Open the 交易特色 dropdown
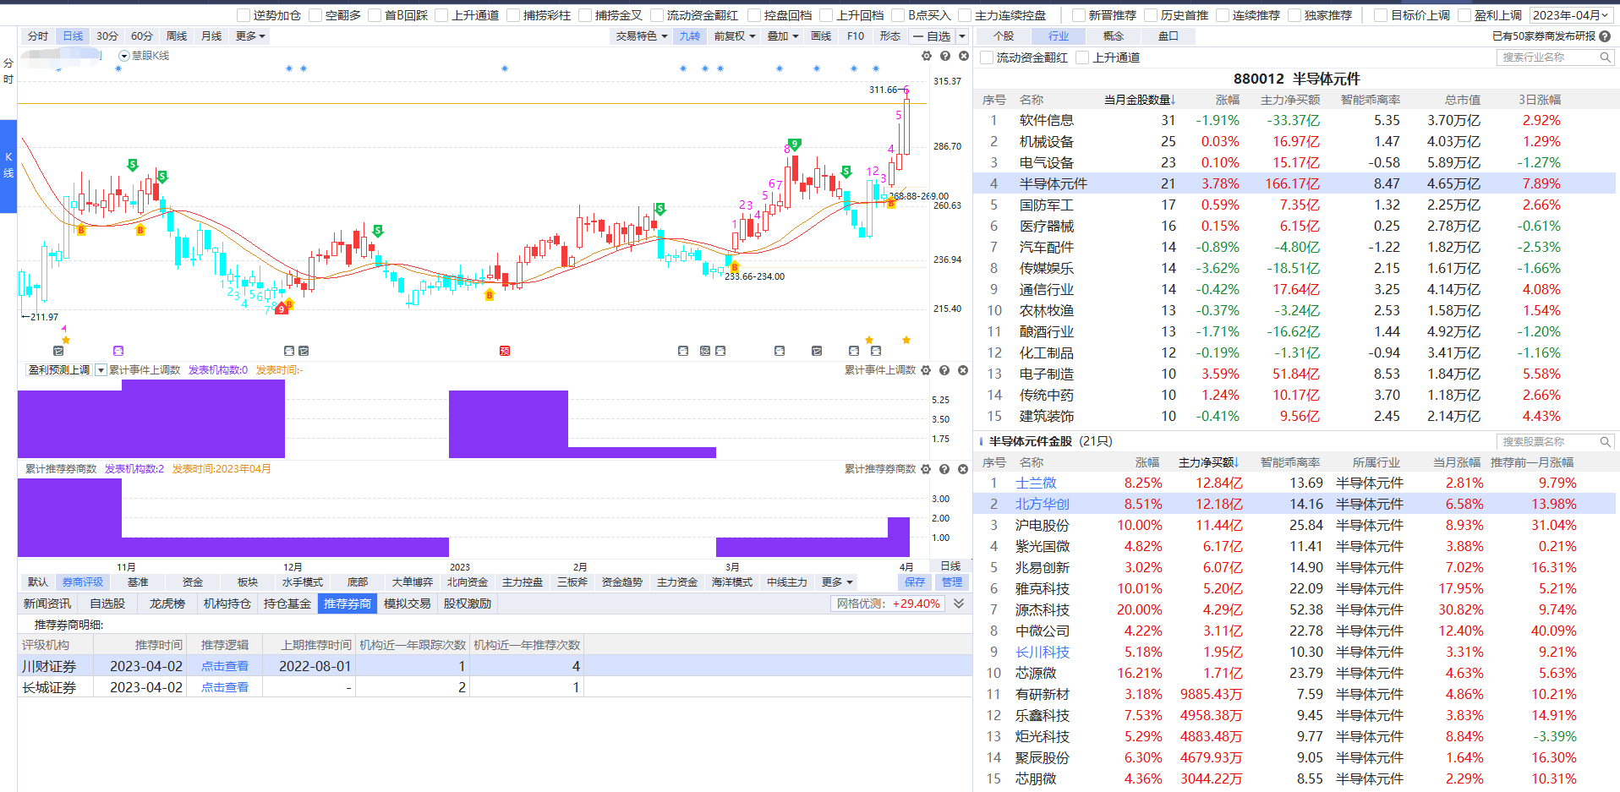The height and width of the screenshot is (792, 1620). 641,36
